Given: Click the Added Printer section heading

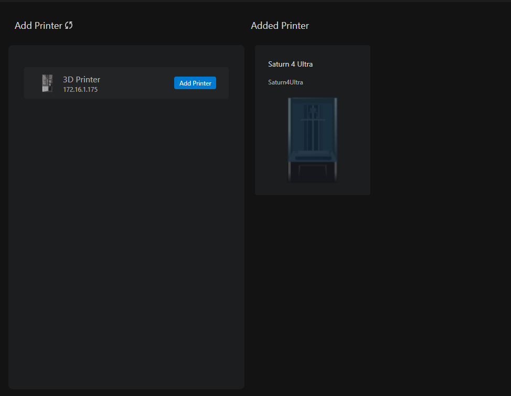Looking at the screenshot, I should coord(280,25).
